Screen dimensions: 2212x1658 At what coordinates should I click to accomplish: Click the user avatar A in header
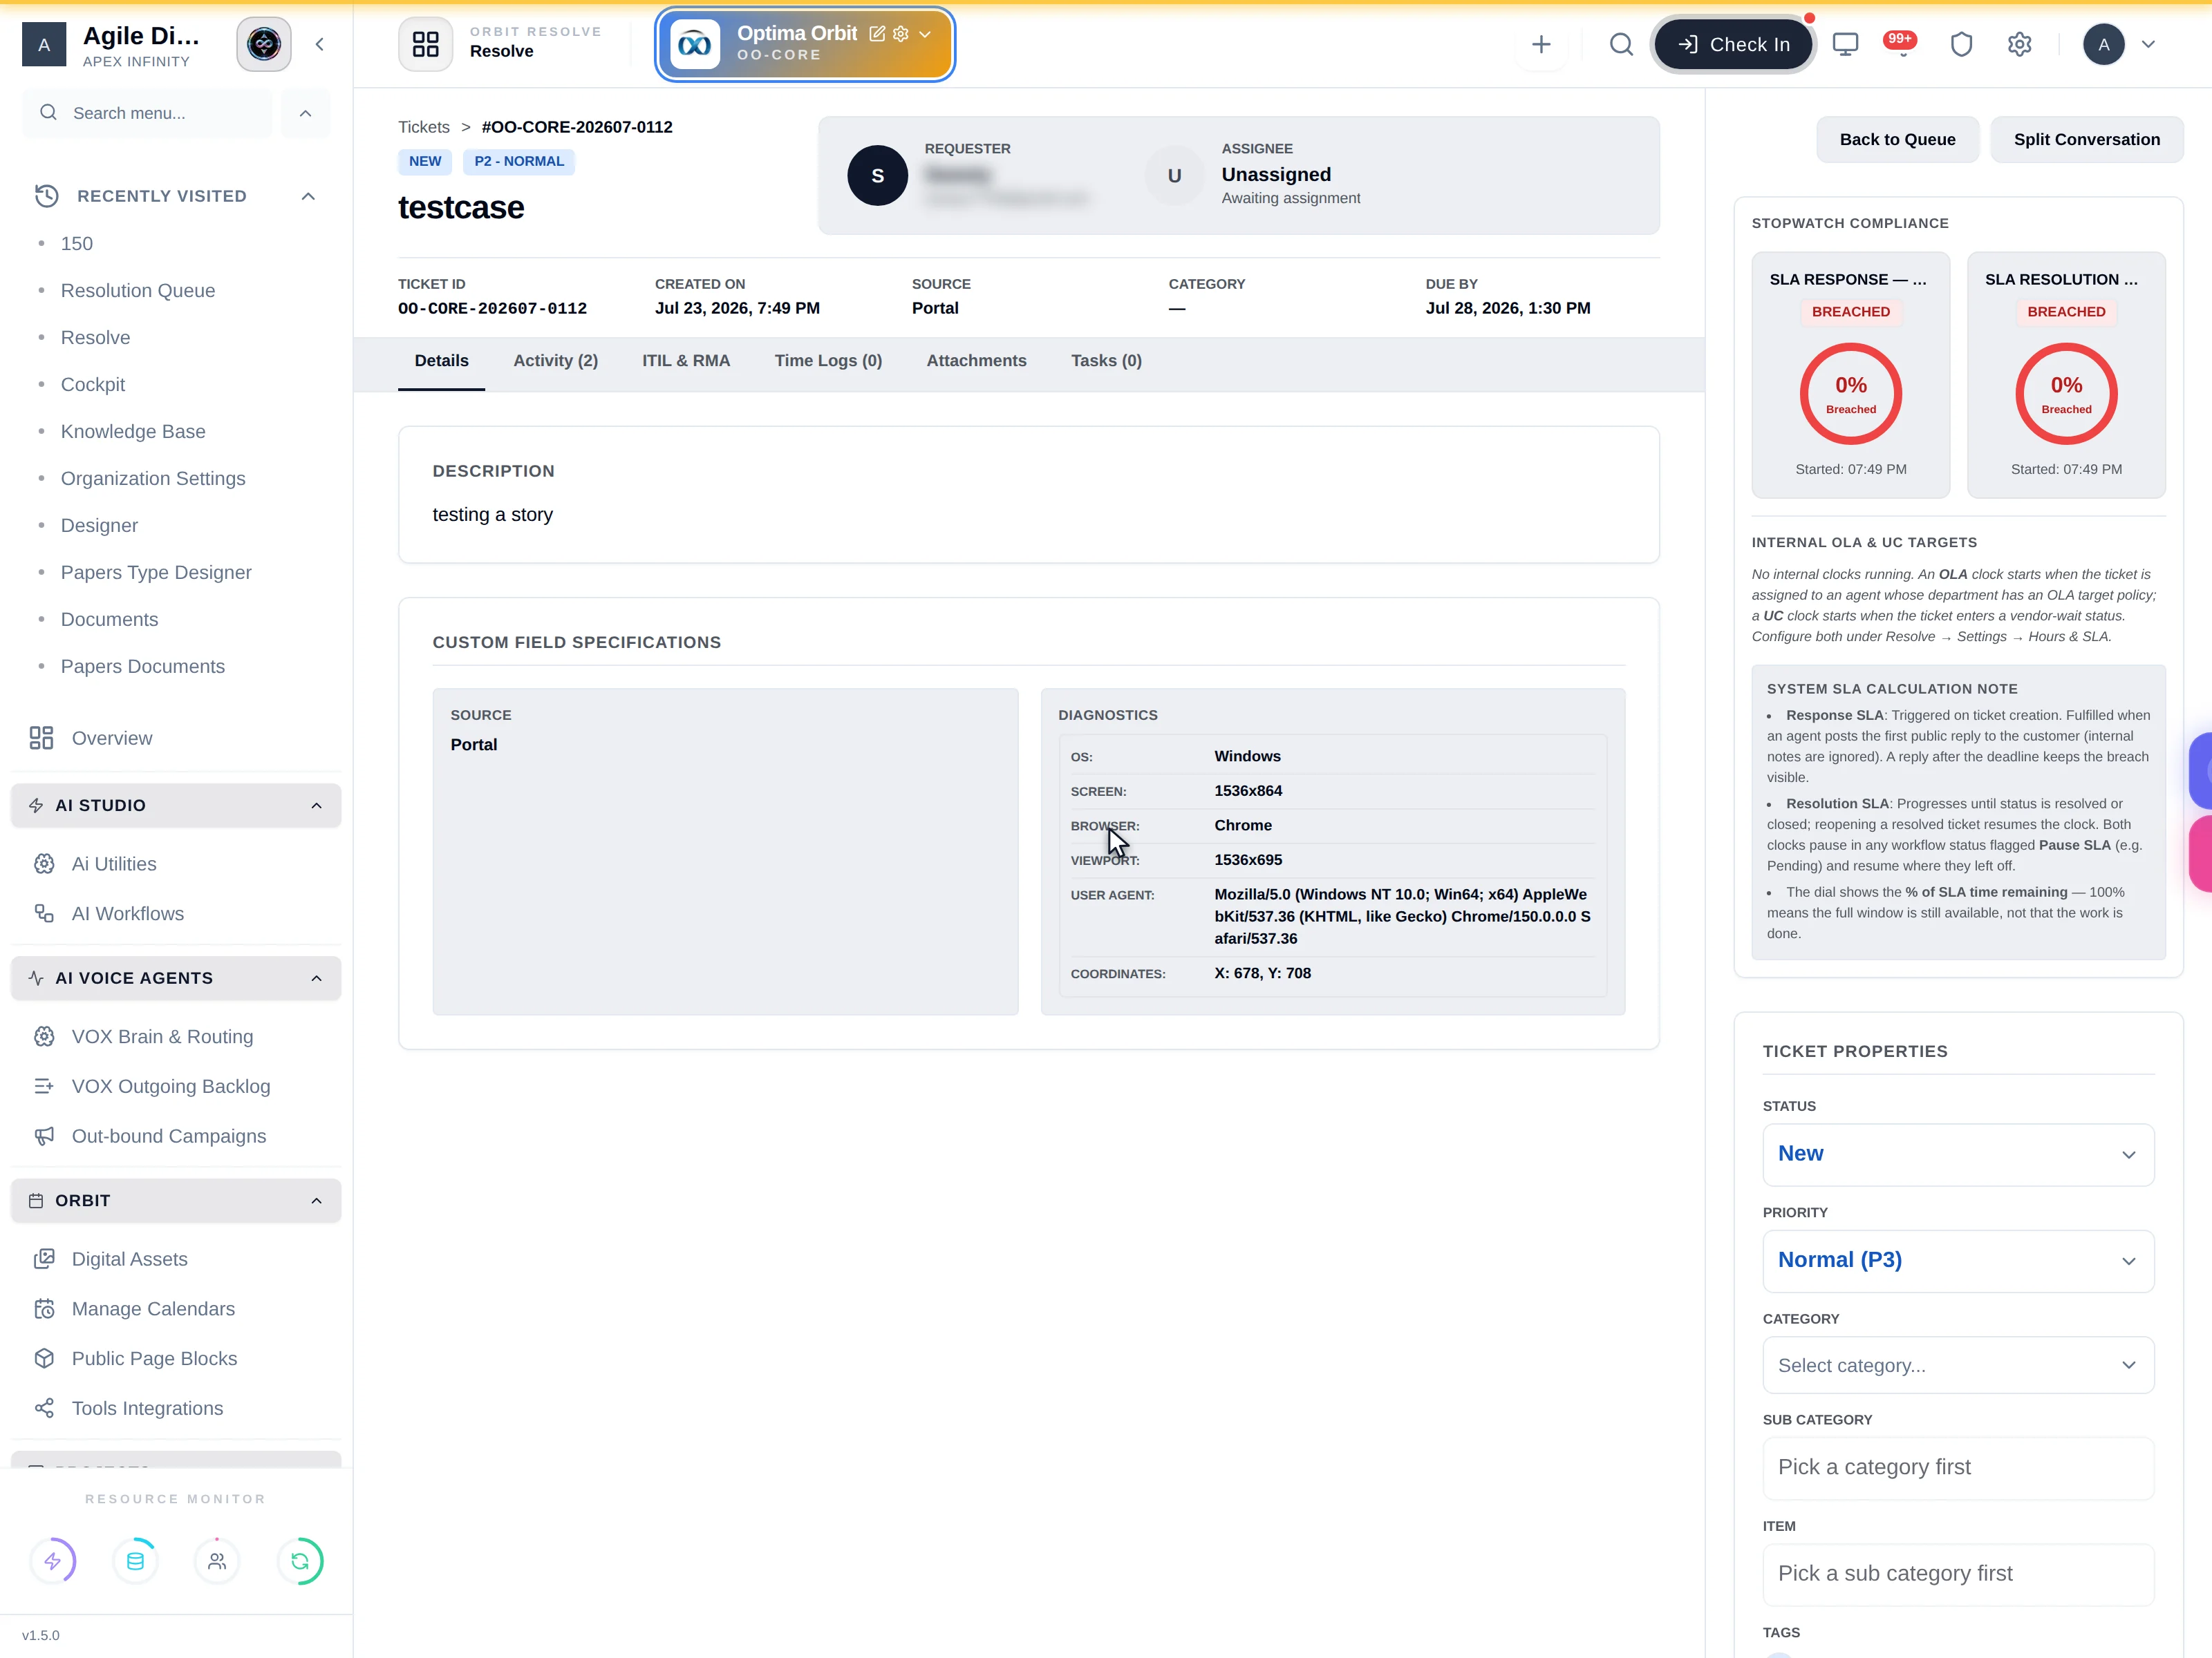coord(2103,44)
